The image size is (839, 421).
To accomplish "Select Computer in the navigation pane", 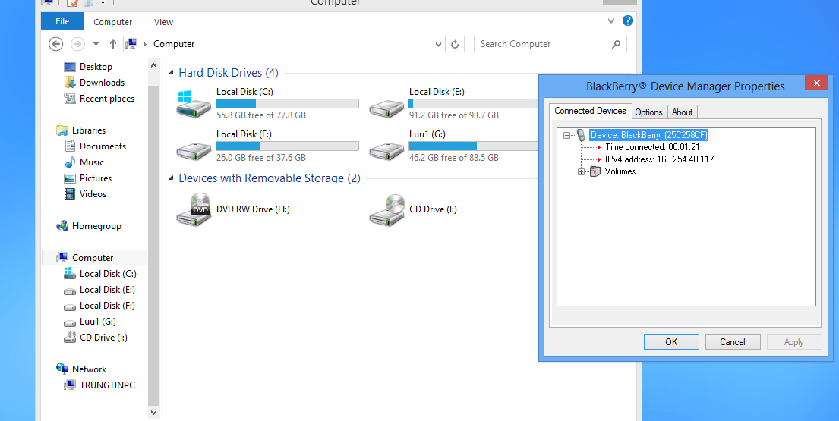I will [93, 257].
